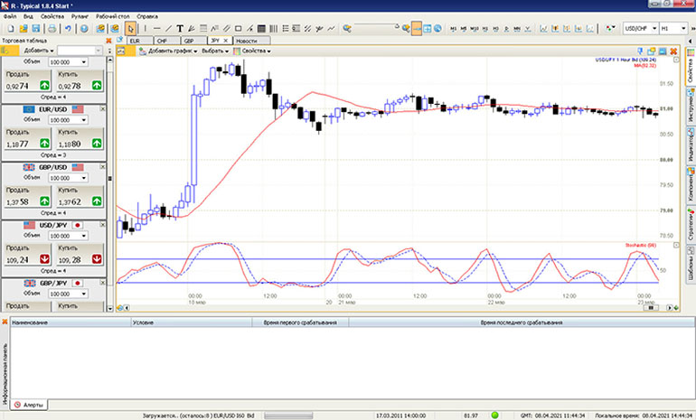Set timeframe to M5 via toolbar icon
Viewport: 696px width, 420px height.
click(x=464, y=29)
